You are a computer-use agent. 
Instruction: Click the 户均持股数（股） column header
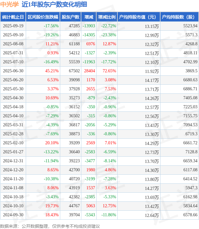[180, 17]
